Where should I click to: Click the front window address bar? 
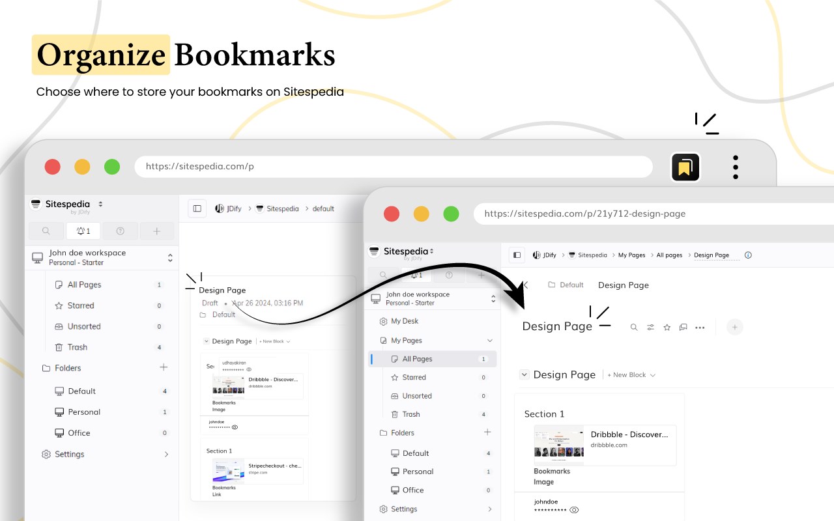tap(654, 214)
